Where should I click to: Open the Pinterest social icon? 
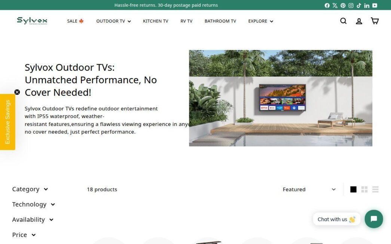(x=343, y=5)
